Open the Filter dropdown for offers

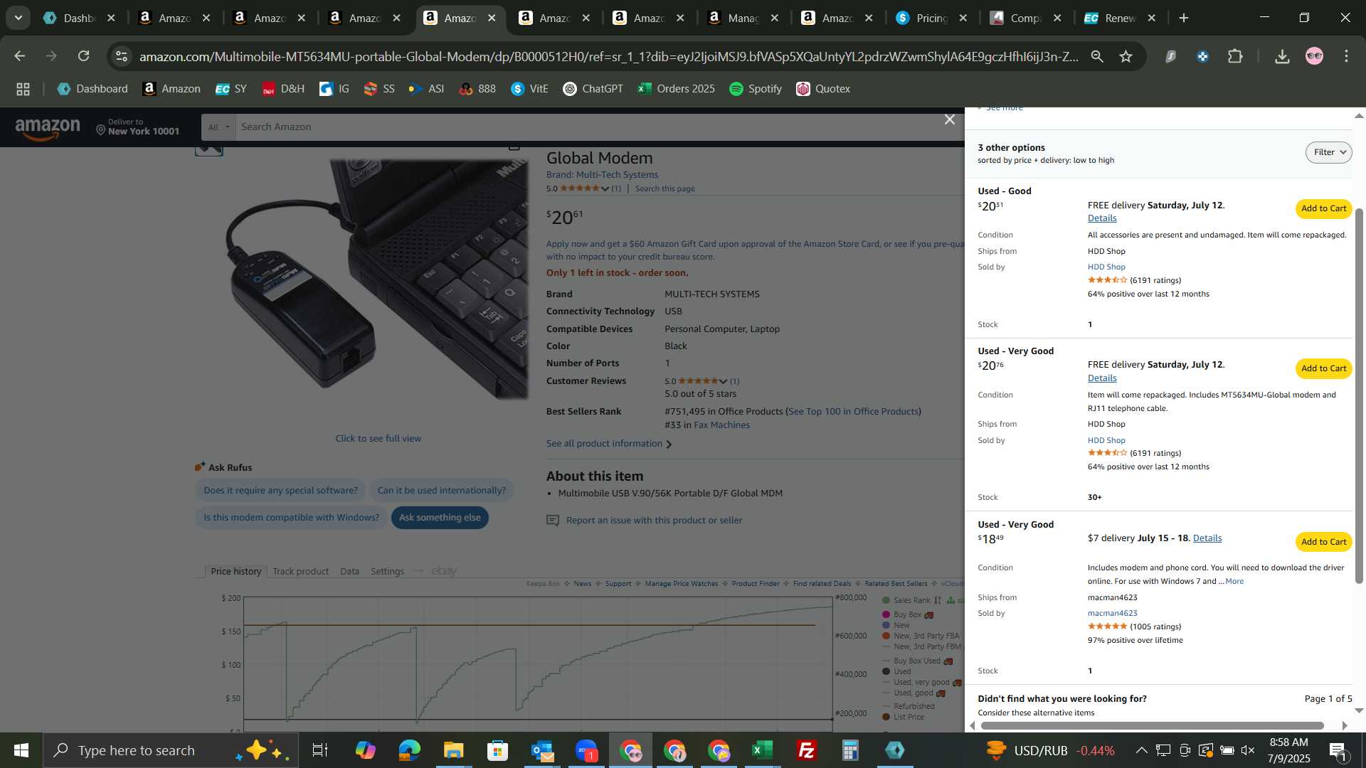1328,152
